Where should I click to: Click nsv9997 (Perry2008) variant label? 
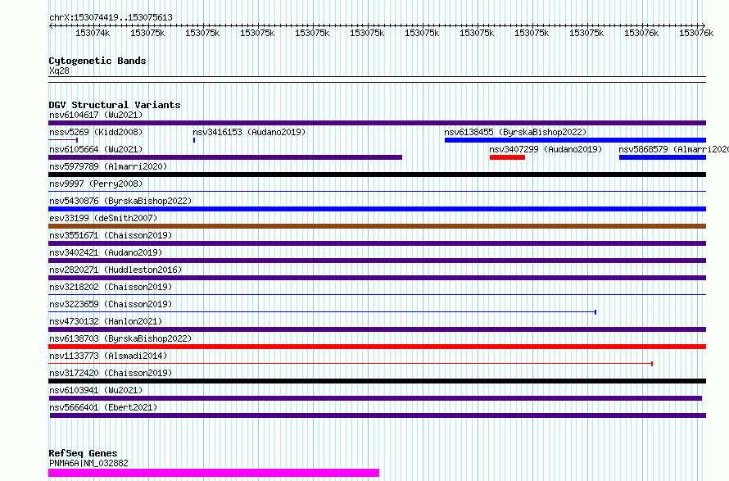click(x=96, y=184)
